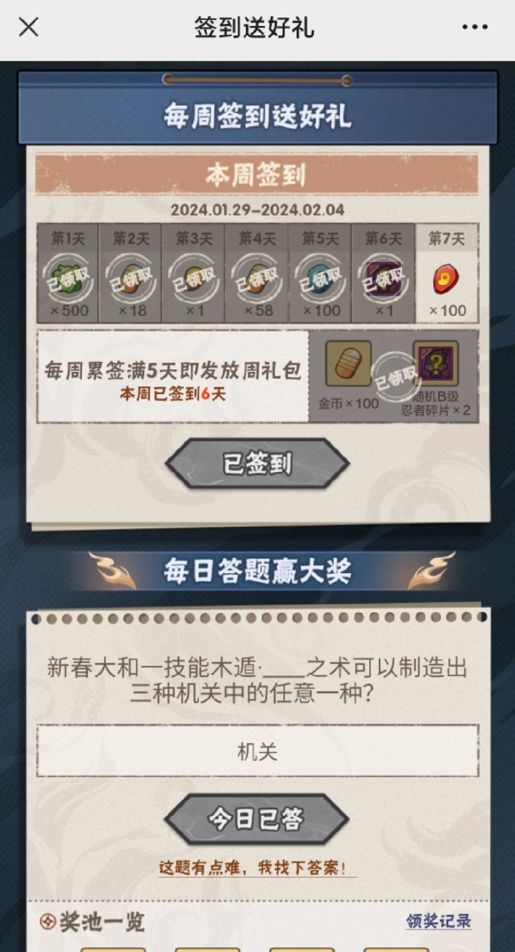Tap the 每日答题赢大奖 section banner
The height and width of the screenshot is (952, 515).
pyautogui.click(x=257, y=571)
